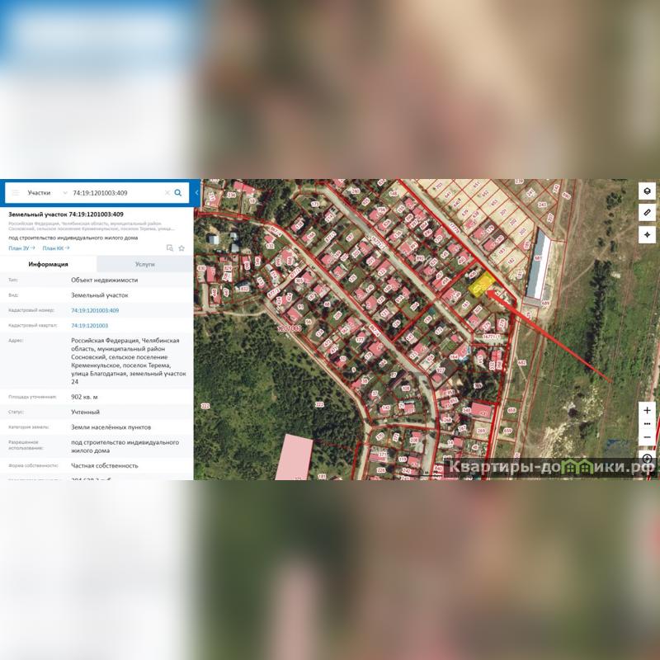
Task: Open cadastral number 74:19:1201003:409 link
Action: [x=95, y=310]
